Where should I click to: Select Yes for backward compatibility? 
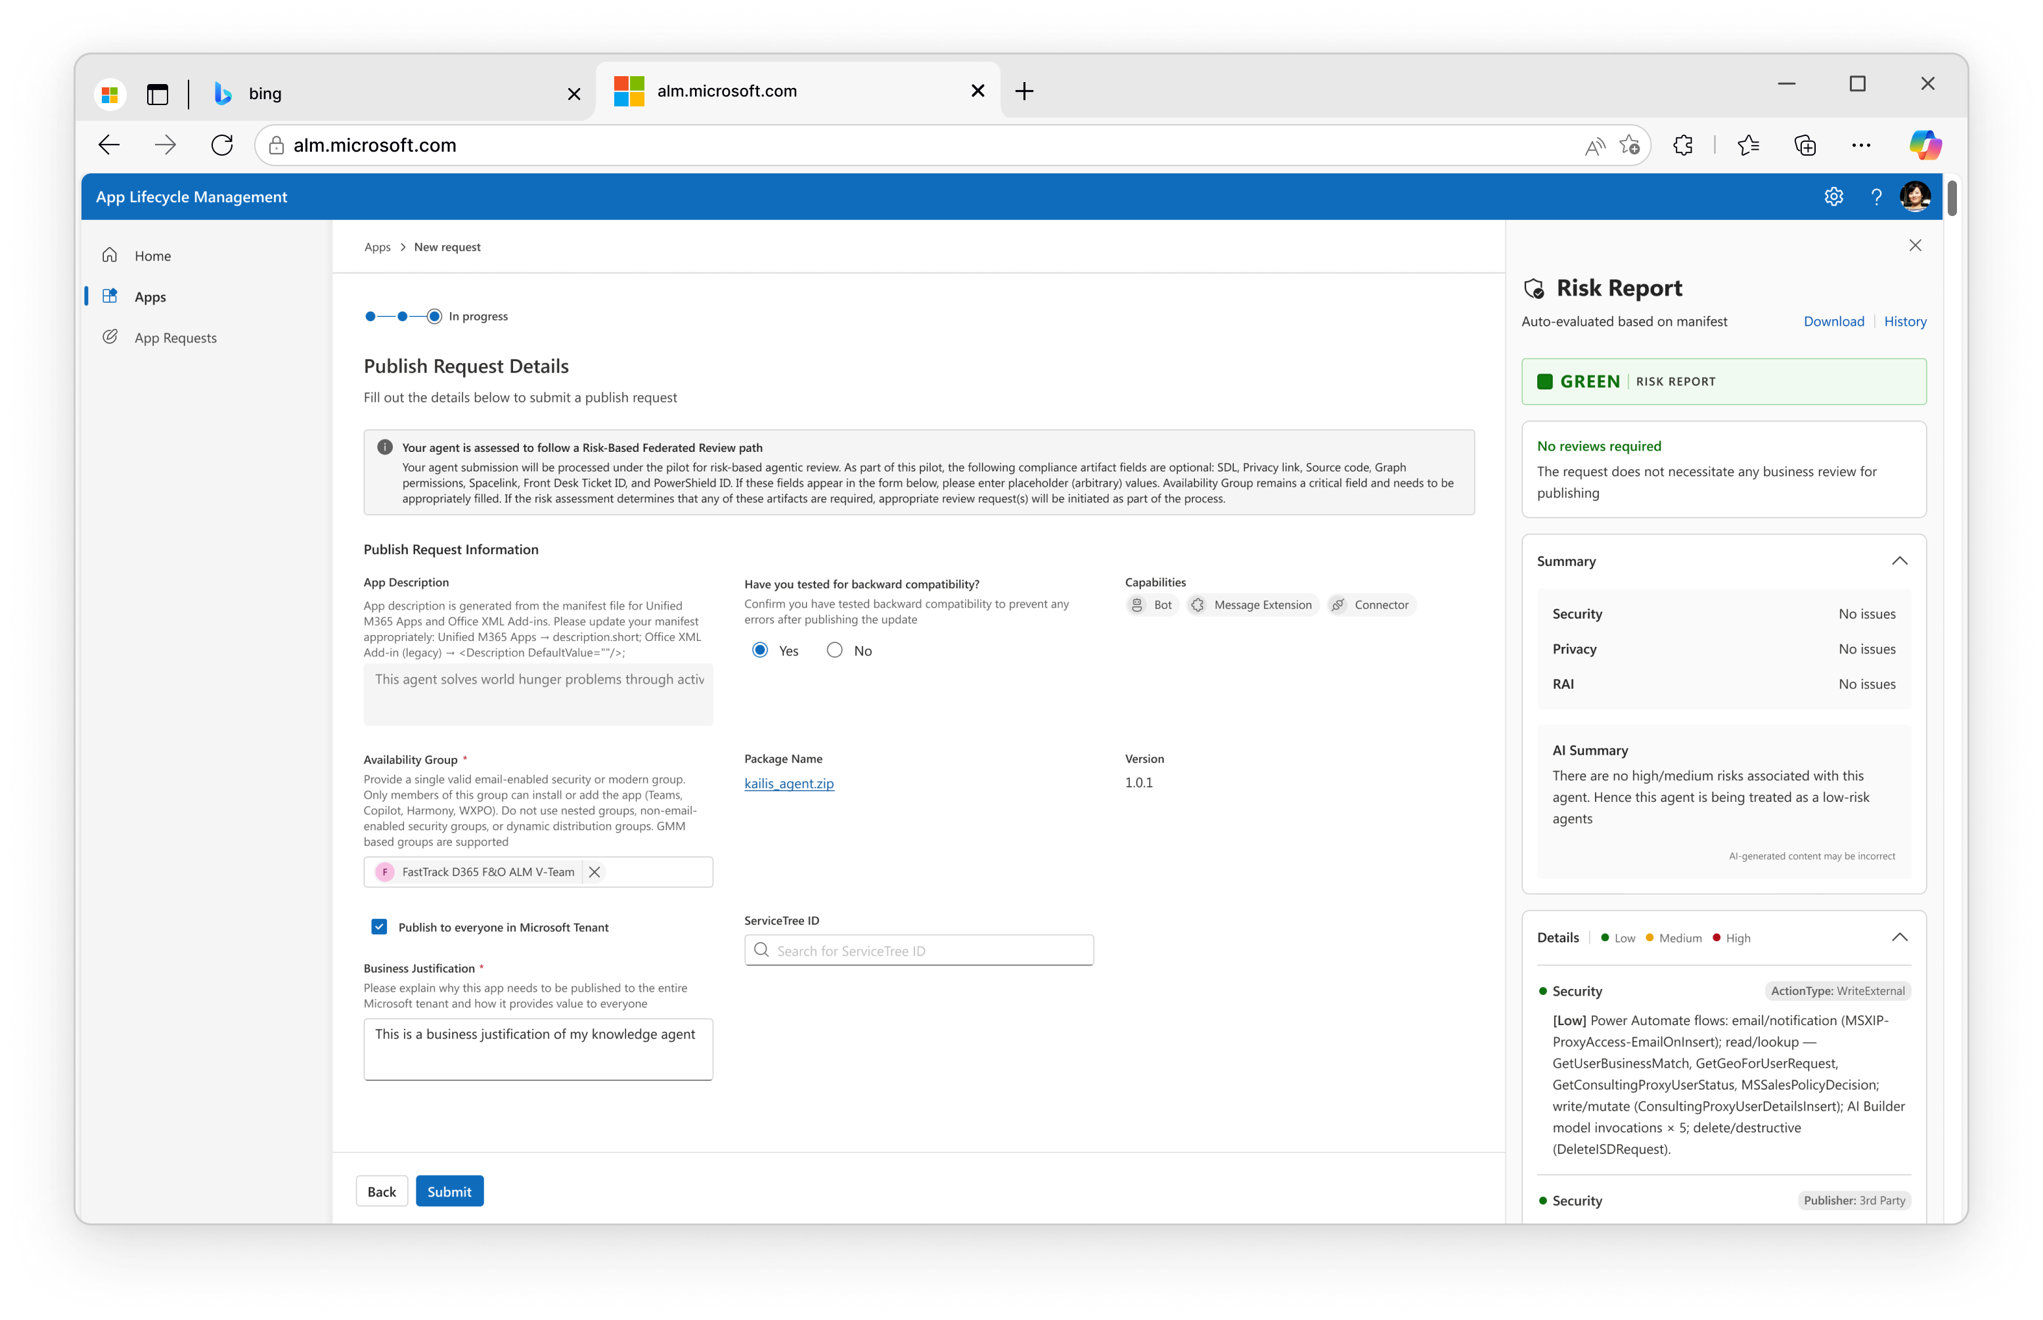[759, 651]
